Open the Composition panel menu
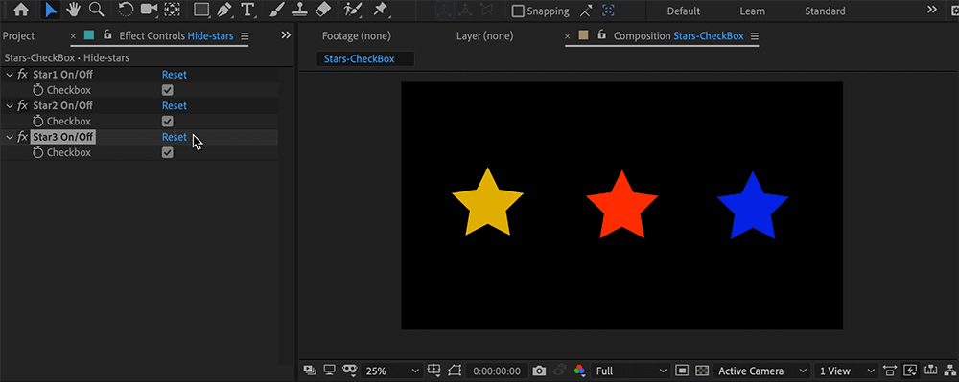The image size is (959, 382). coord(754,36)
